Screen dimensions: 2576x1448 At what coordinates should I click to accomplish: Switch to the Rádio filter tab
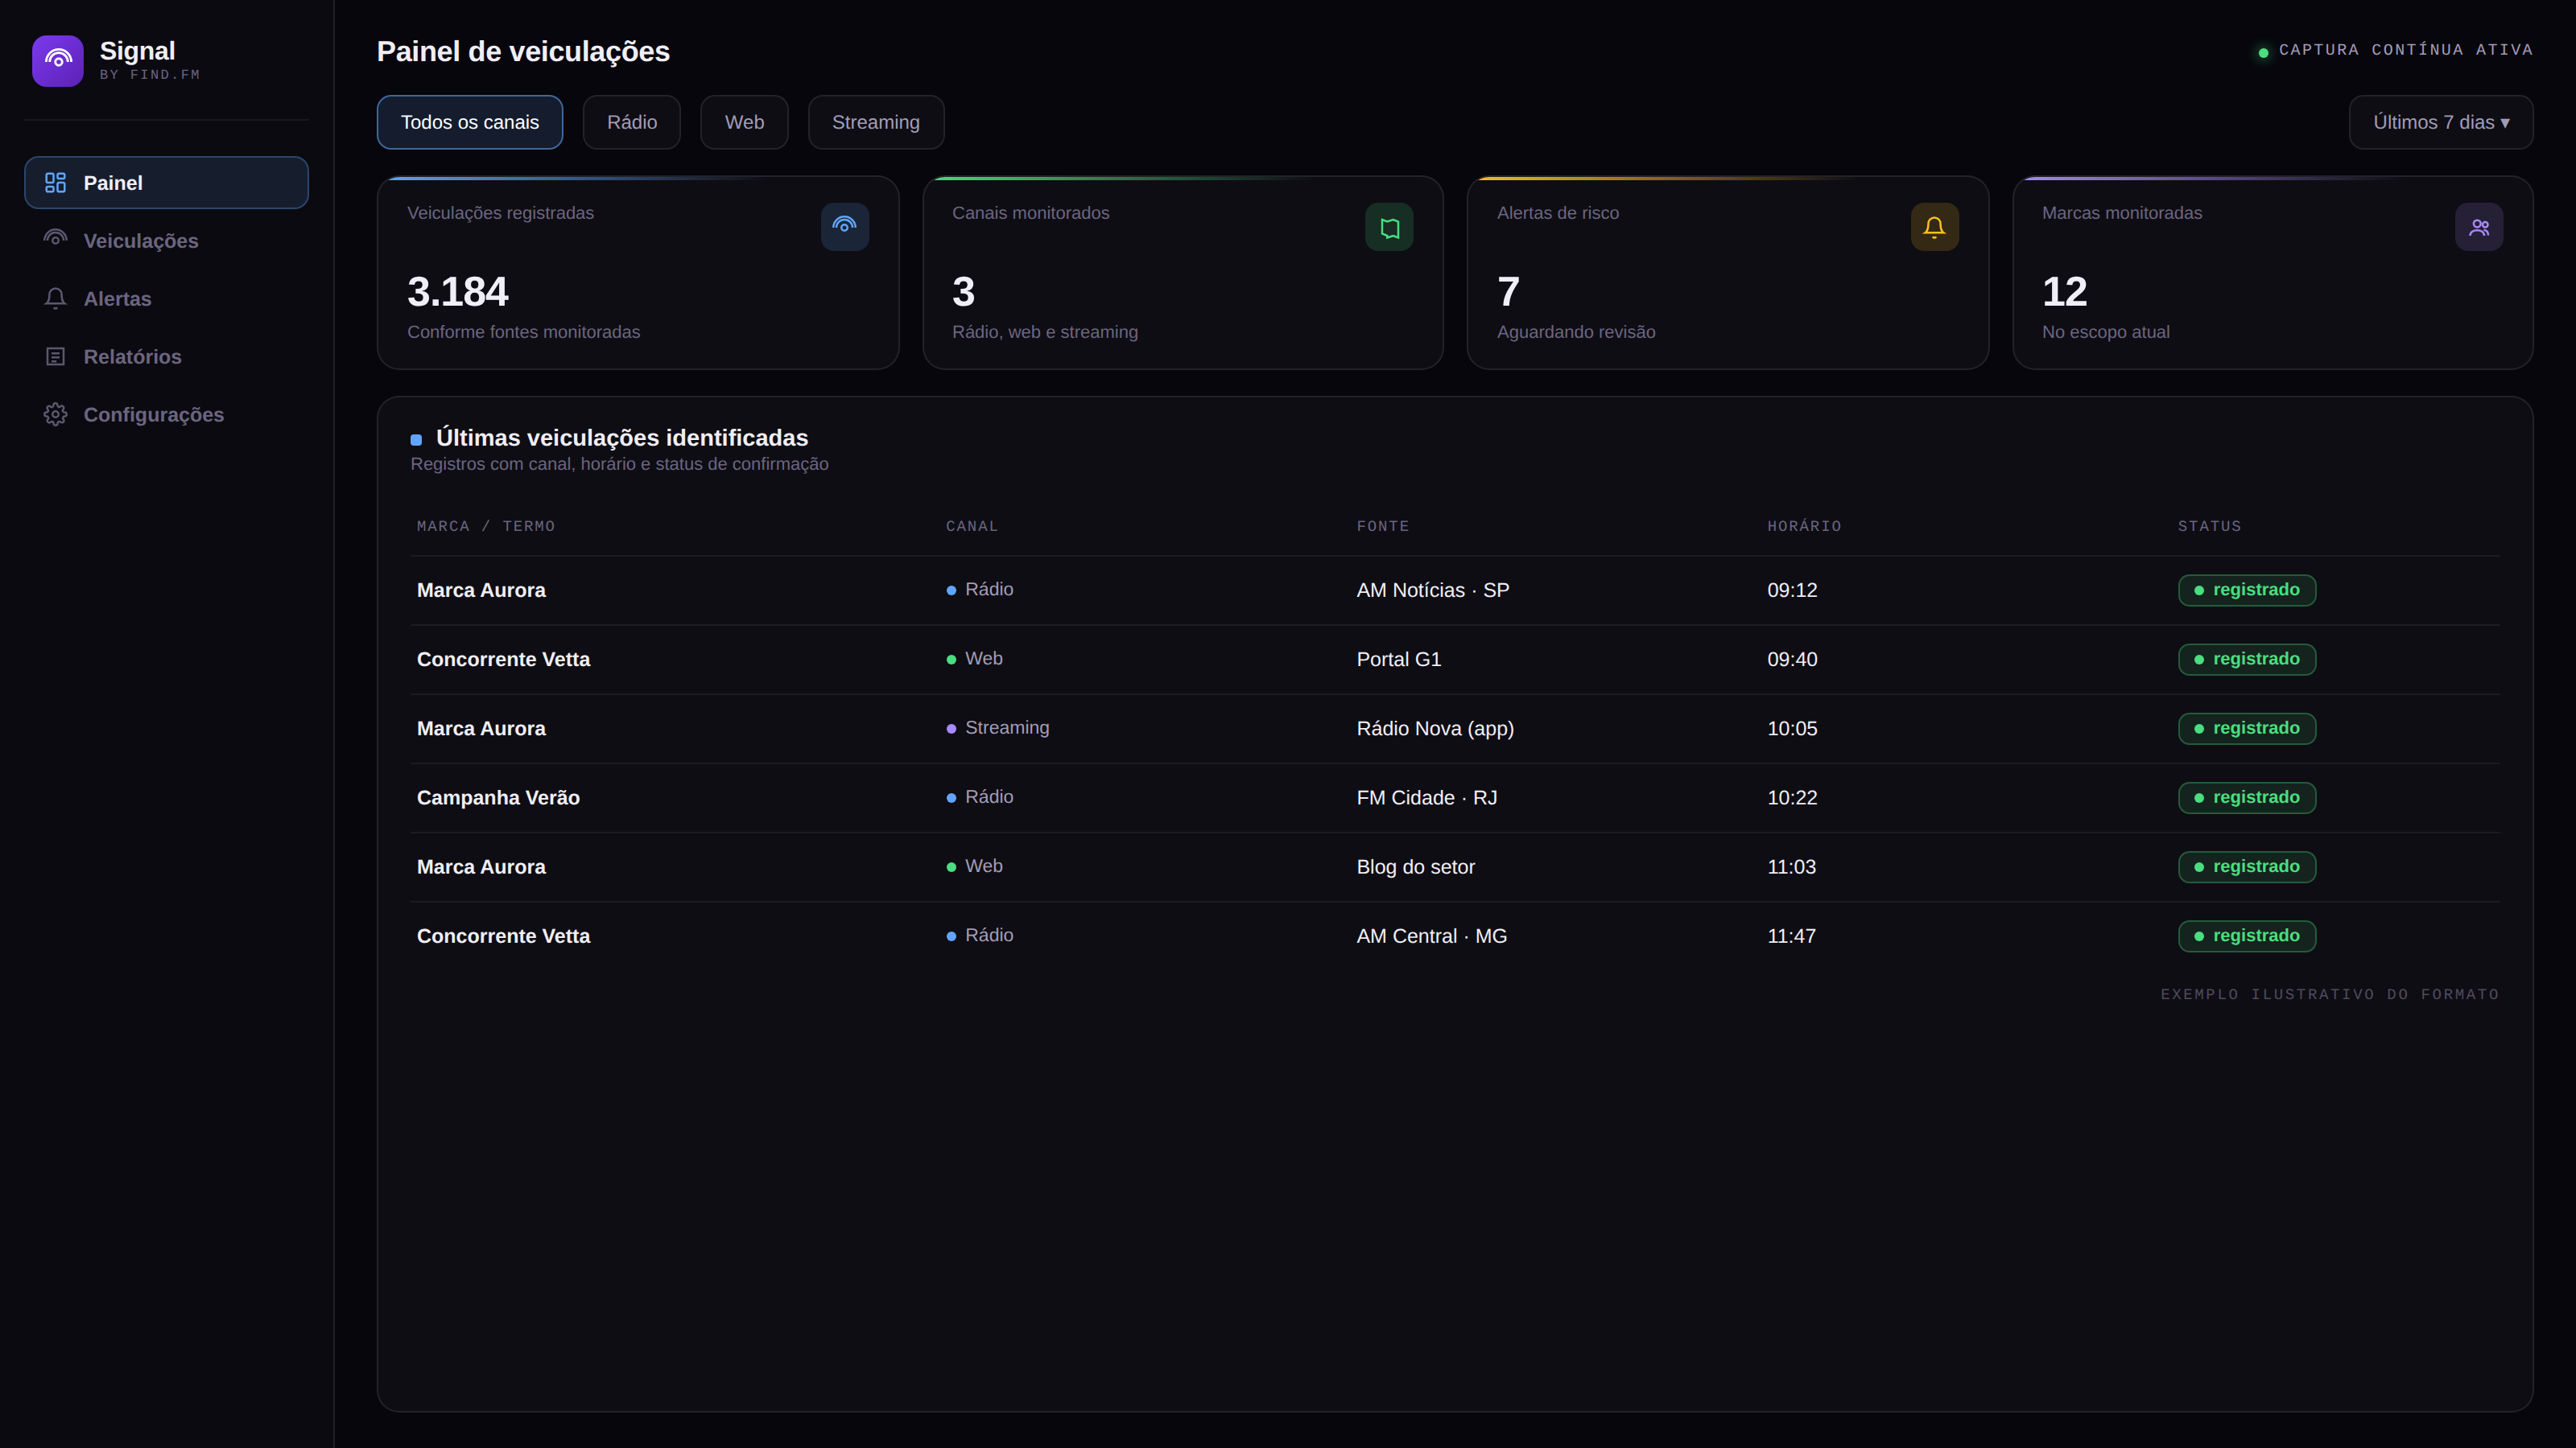pyautogui.click(x=632, y=122)
